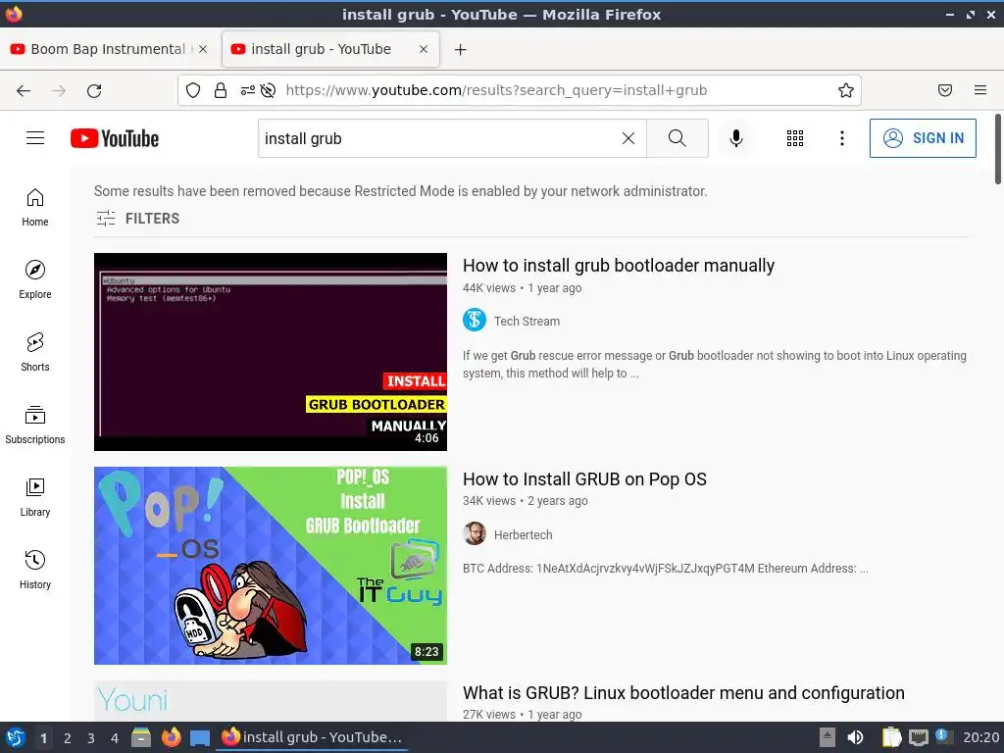Open 'How to install grub bootloader manually' video
Viewport: 1004px width, 753px height.
619,265
